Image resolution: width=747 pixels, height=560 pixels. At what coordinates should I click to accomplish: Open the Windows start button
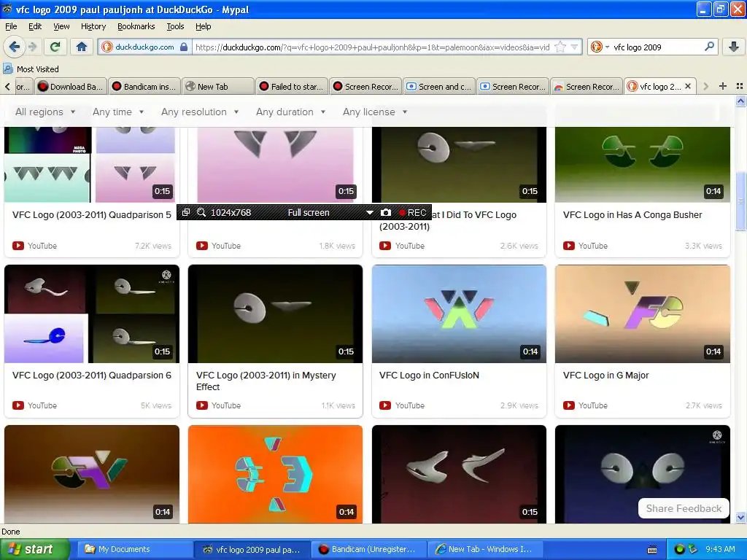(x=34, y=549)
